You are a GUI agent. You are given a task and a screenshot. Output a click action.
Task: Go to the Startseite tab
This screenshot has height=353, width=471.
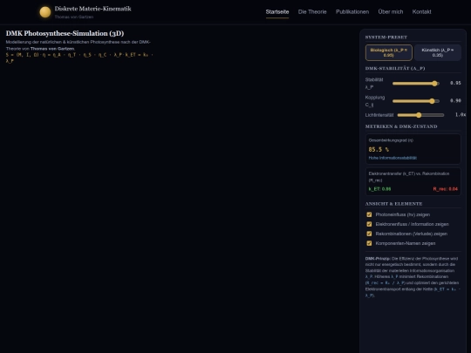[277, 11]
